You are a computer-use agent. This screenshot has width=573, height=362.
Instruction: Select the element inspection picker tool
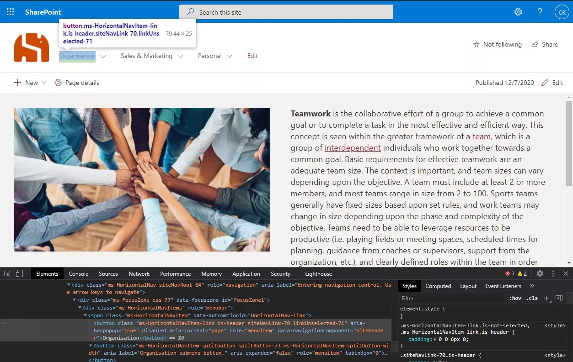click(7, 273)
